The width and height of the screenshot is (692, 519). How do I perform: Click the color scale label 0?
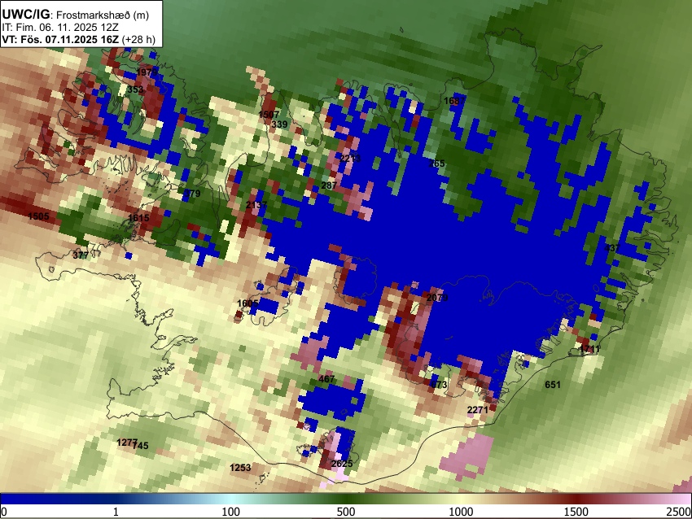click(x=4, y=512)
